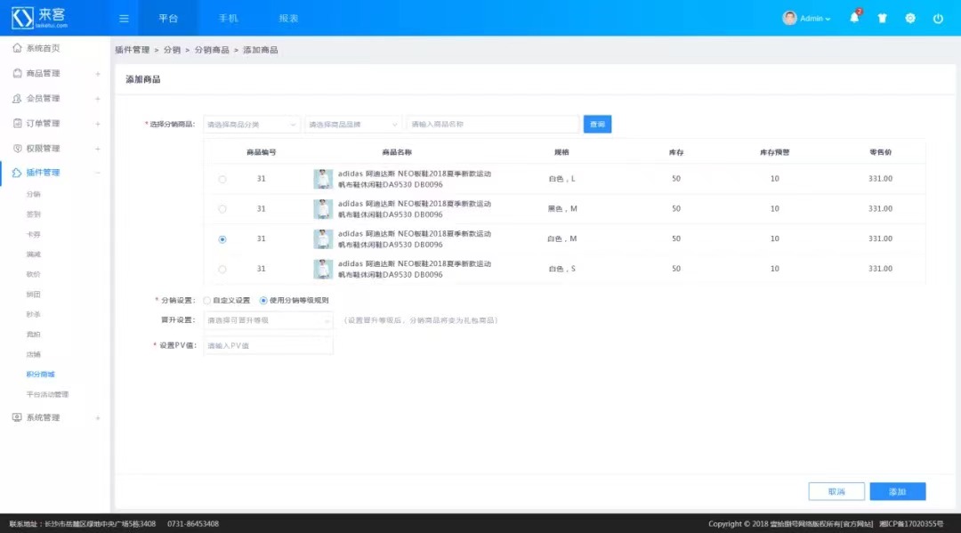This screenshot has width=961, height=533.
Task: Click the blue 查询 search button
Action: pyautogui.click(x=597, y=125)
